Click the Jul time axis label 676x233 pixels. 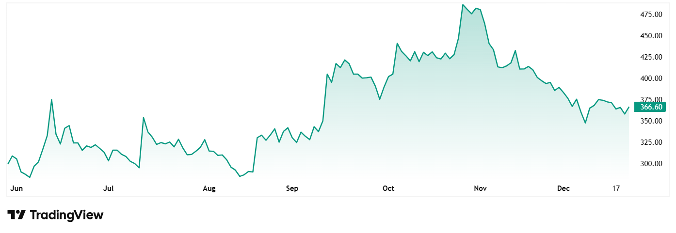[x=109, y=188]
